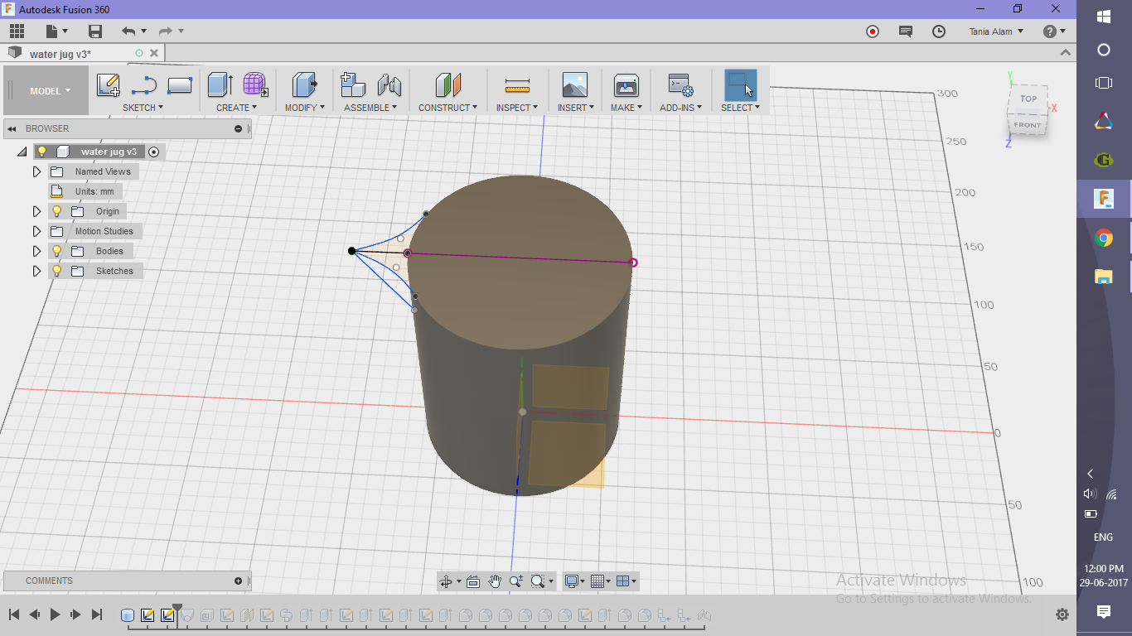The height and width of the screenshot is (636, 1132).
Task: Open the Tania Alam account dropdown
Action: (x=996, y=31)
